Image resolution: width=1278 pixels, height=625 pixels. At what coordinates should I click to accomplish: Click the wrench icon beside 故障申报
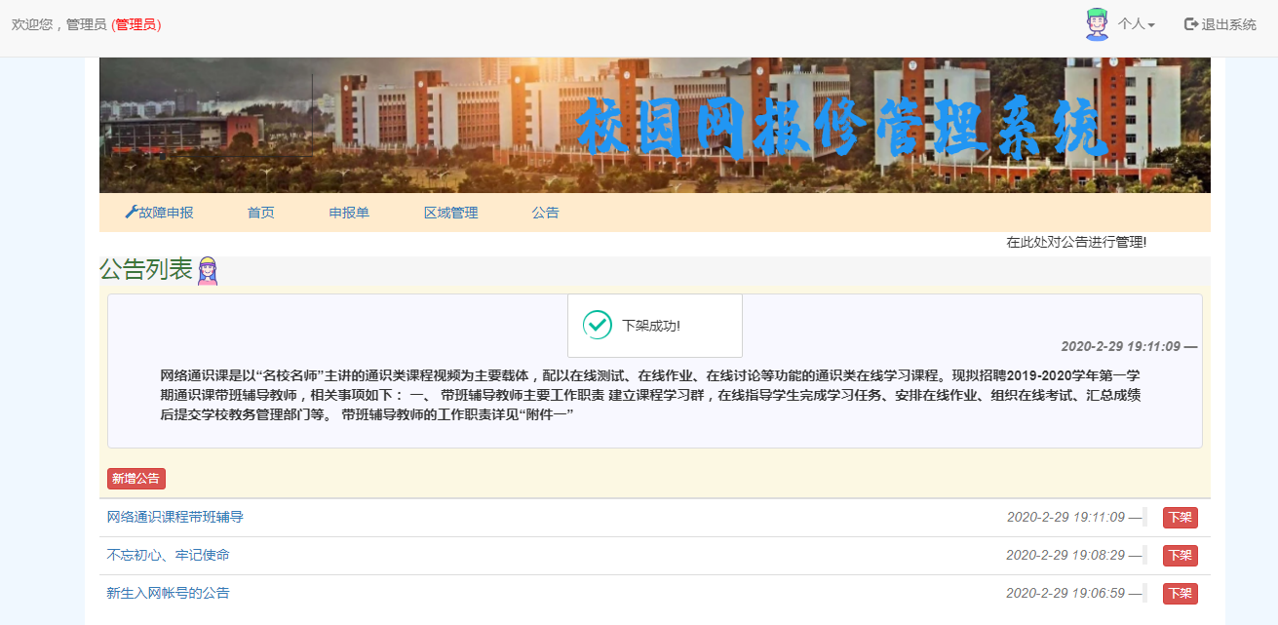132,212
